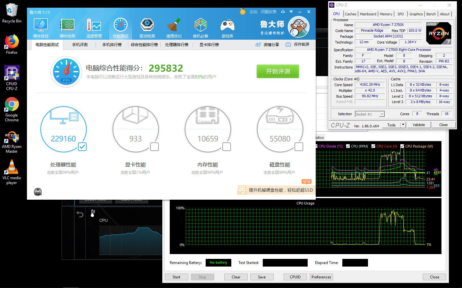Toggle the CPU Package (W) checkbox

[x=402, y=146]
